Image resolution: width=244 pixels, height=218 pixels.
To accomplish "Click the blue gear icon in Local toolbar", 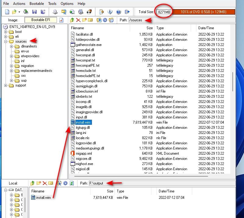I will (65, 183).
